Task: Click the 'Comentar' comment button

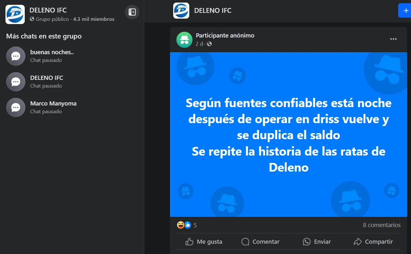Action: [x=261, y=242]
